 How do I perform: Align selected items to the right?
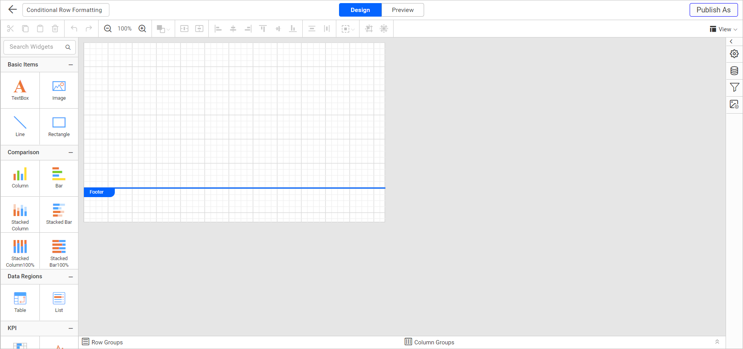pos(248,29)
